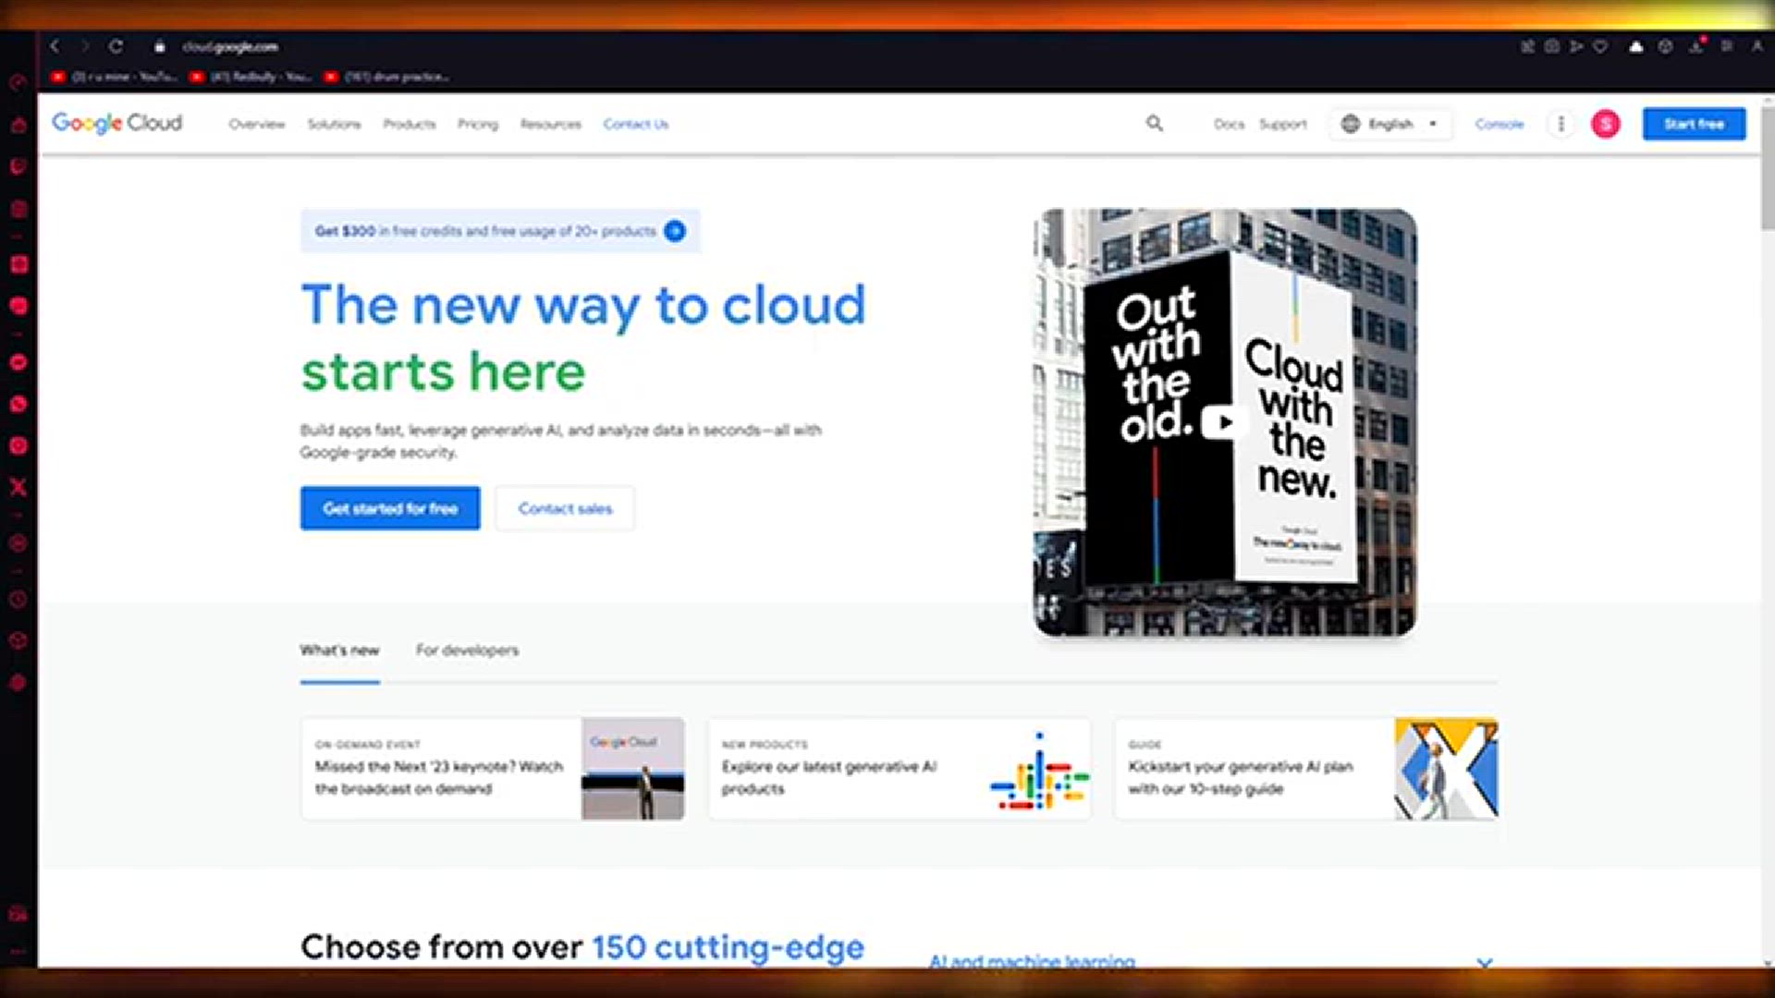Click the Contact sales button
The height and width of the screenshot is (998, 1775).
click(x=565, y=508)
